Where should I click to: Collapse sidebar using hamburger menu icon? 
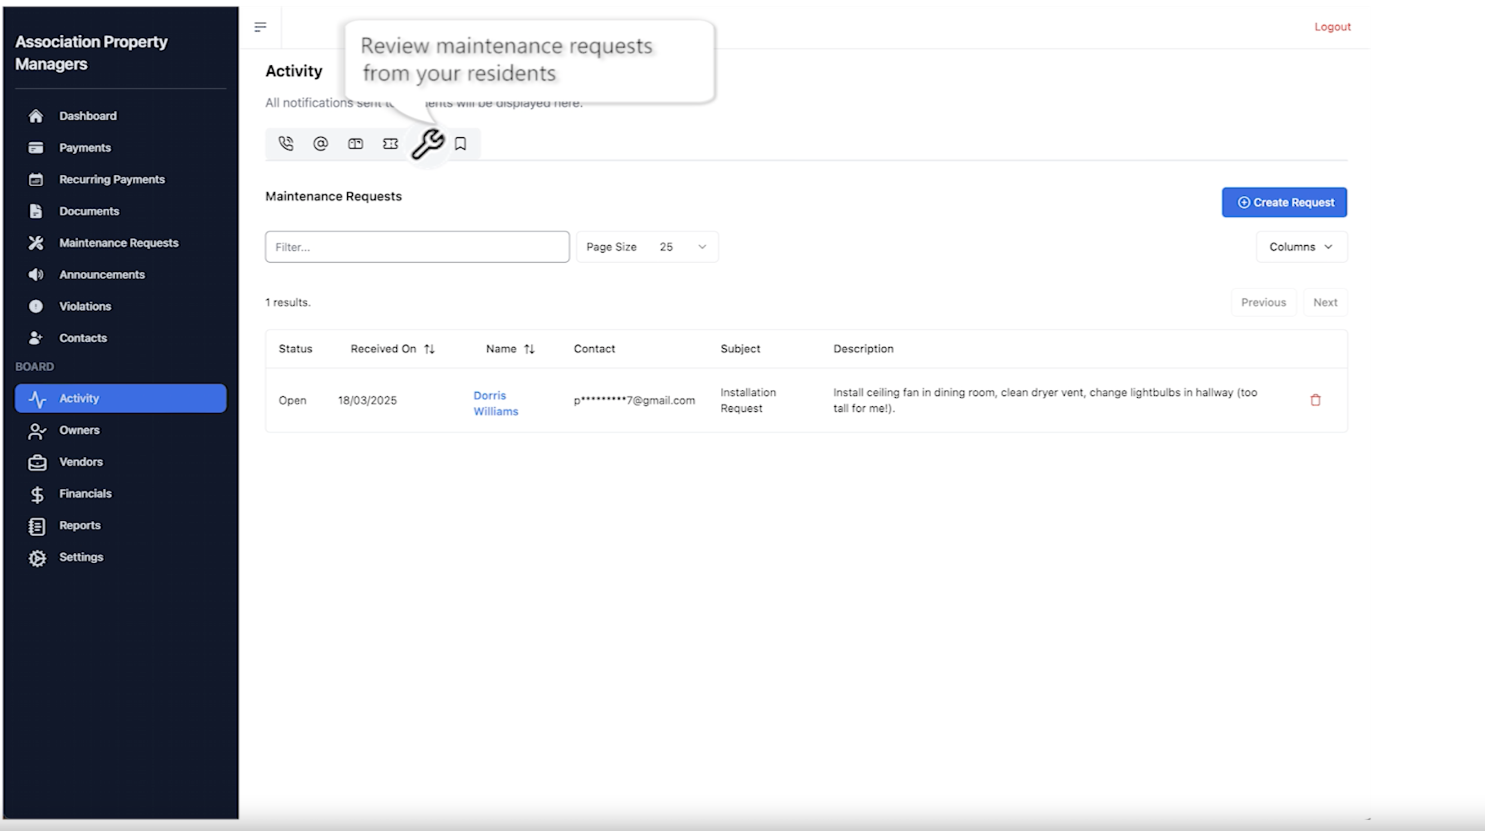coord(260,26)
